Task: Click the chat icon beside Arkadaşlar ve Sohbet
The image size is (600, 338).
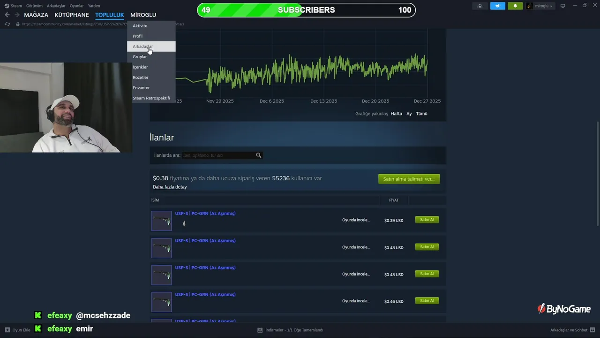Action: point(593,330)
